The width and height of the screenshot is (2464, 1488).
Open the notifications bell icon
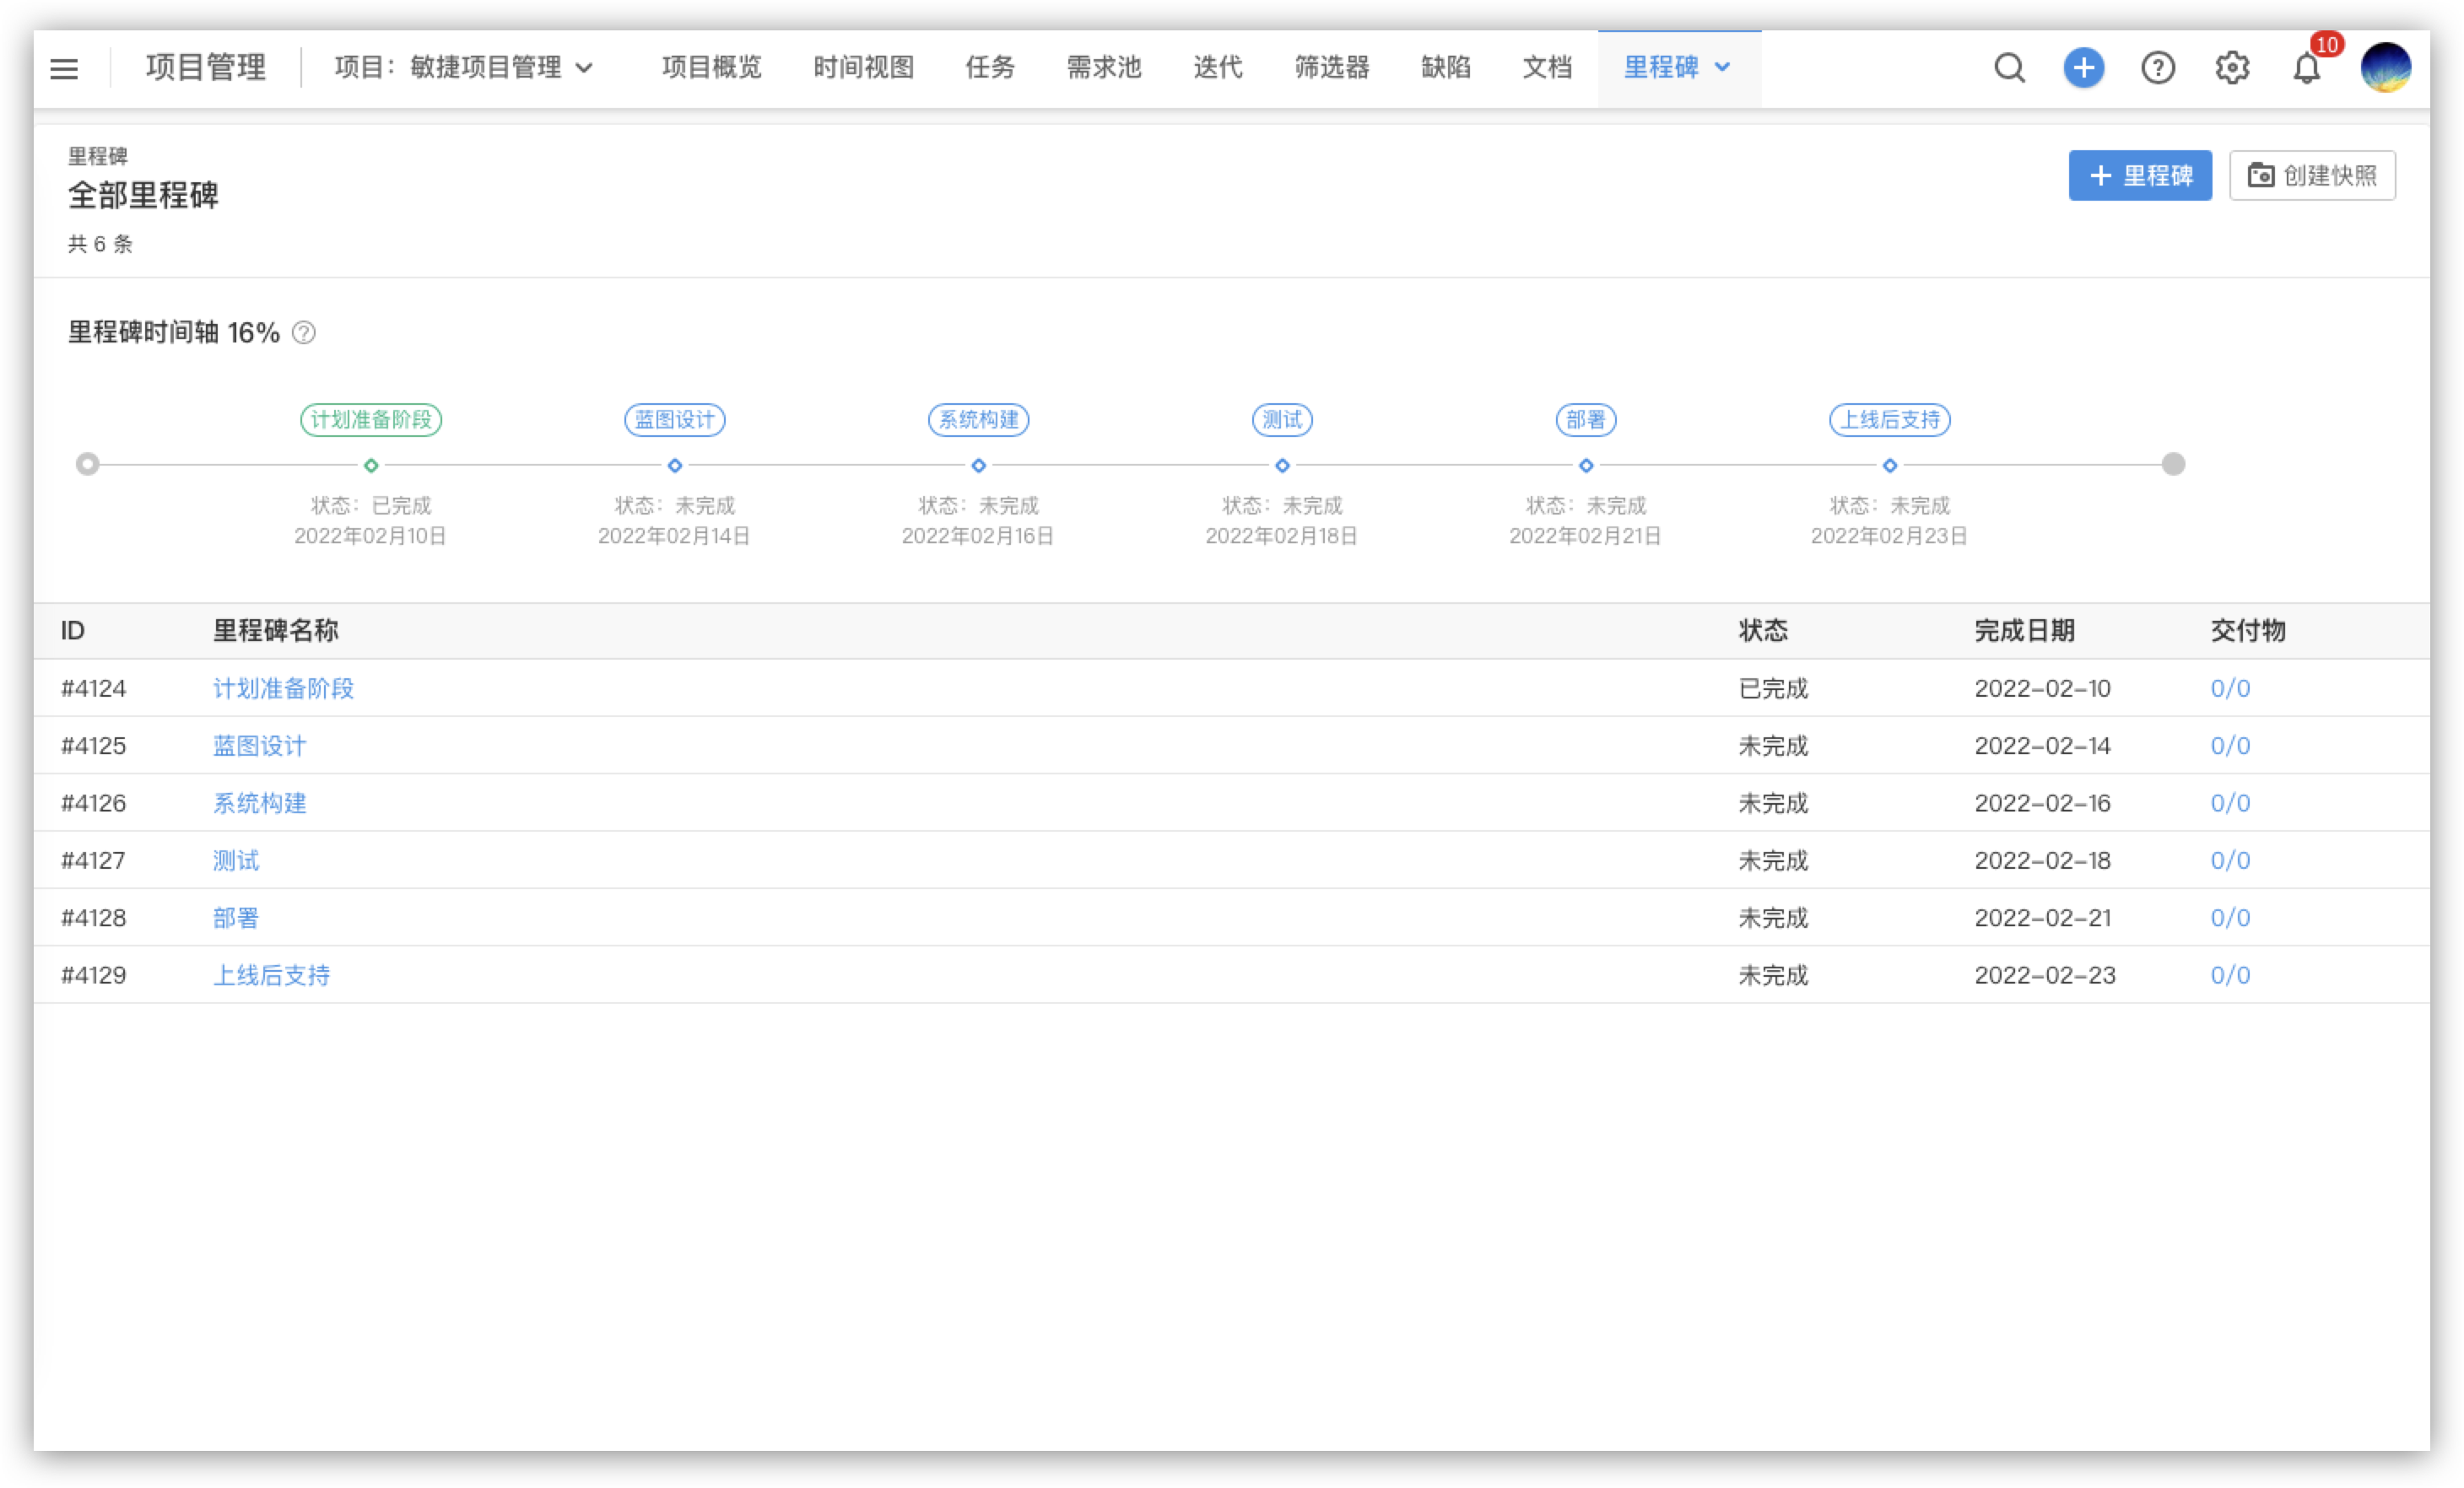click(x=2306, y=68)
